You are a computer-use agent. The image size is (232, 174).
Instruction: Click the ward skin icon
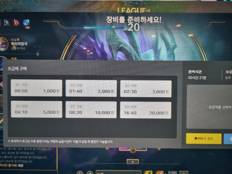[x=172, y=172]
